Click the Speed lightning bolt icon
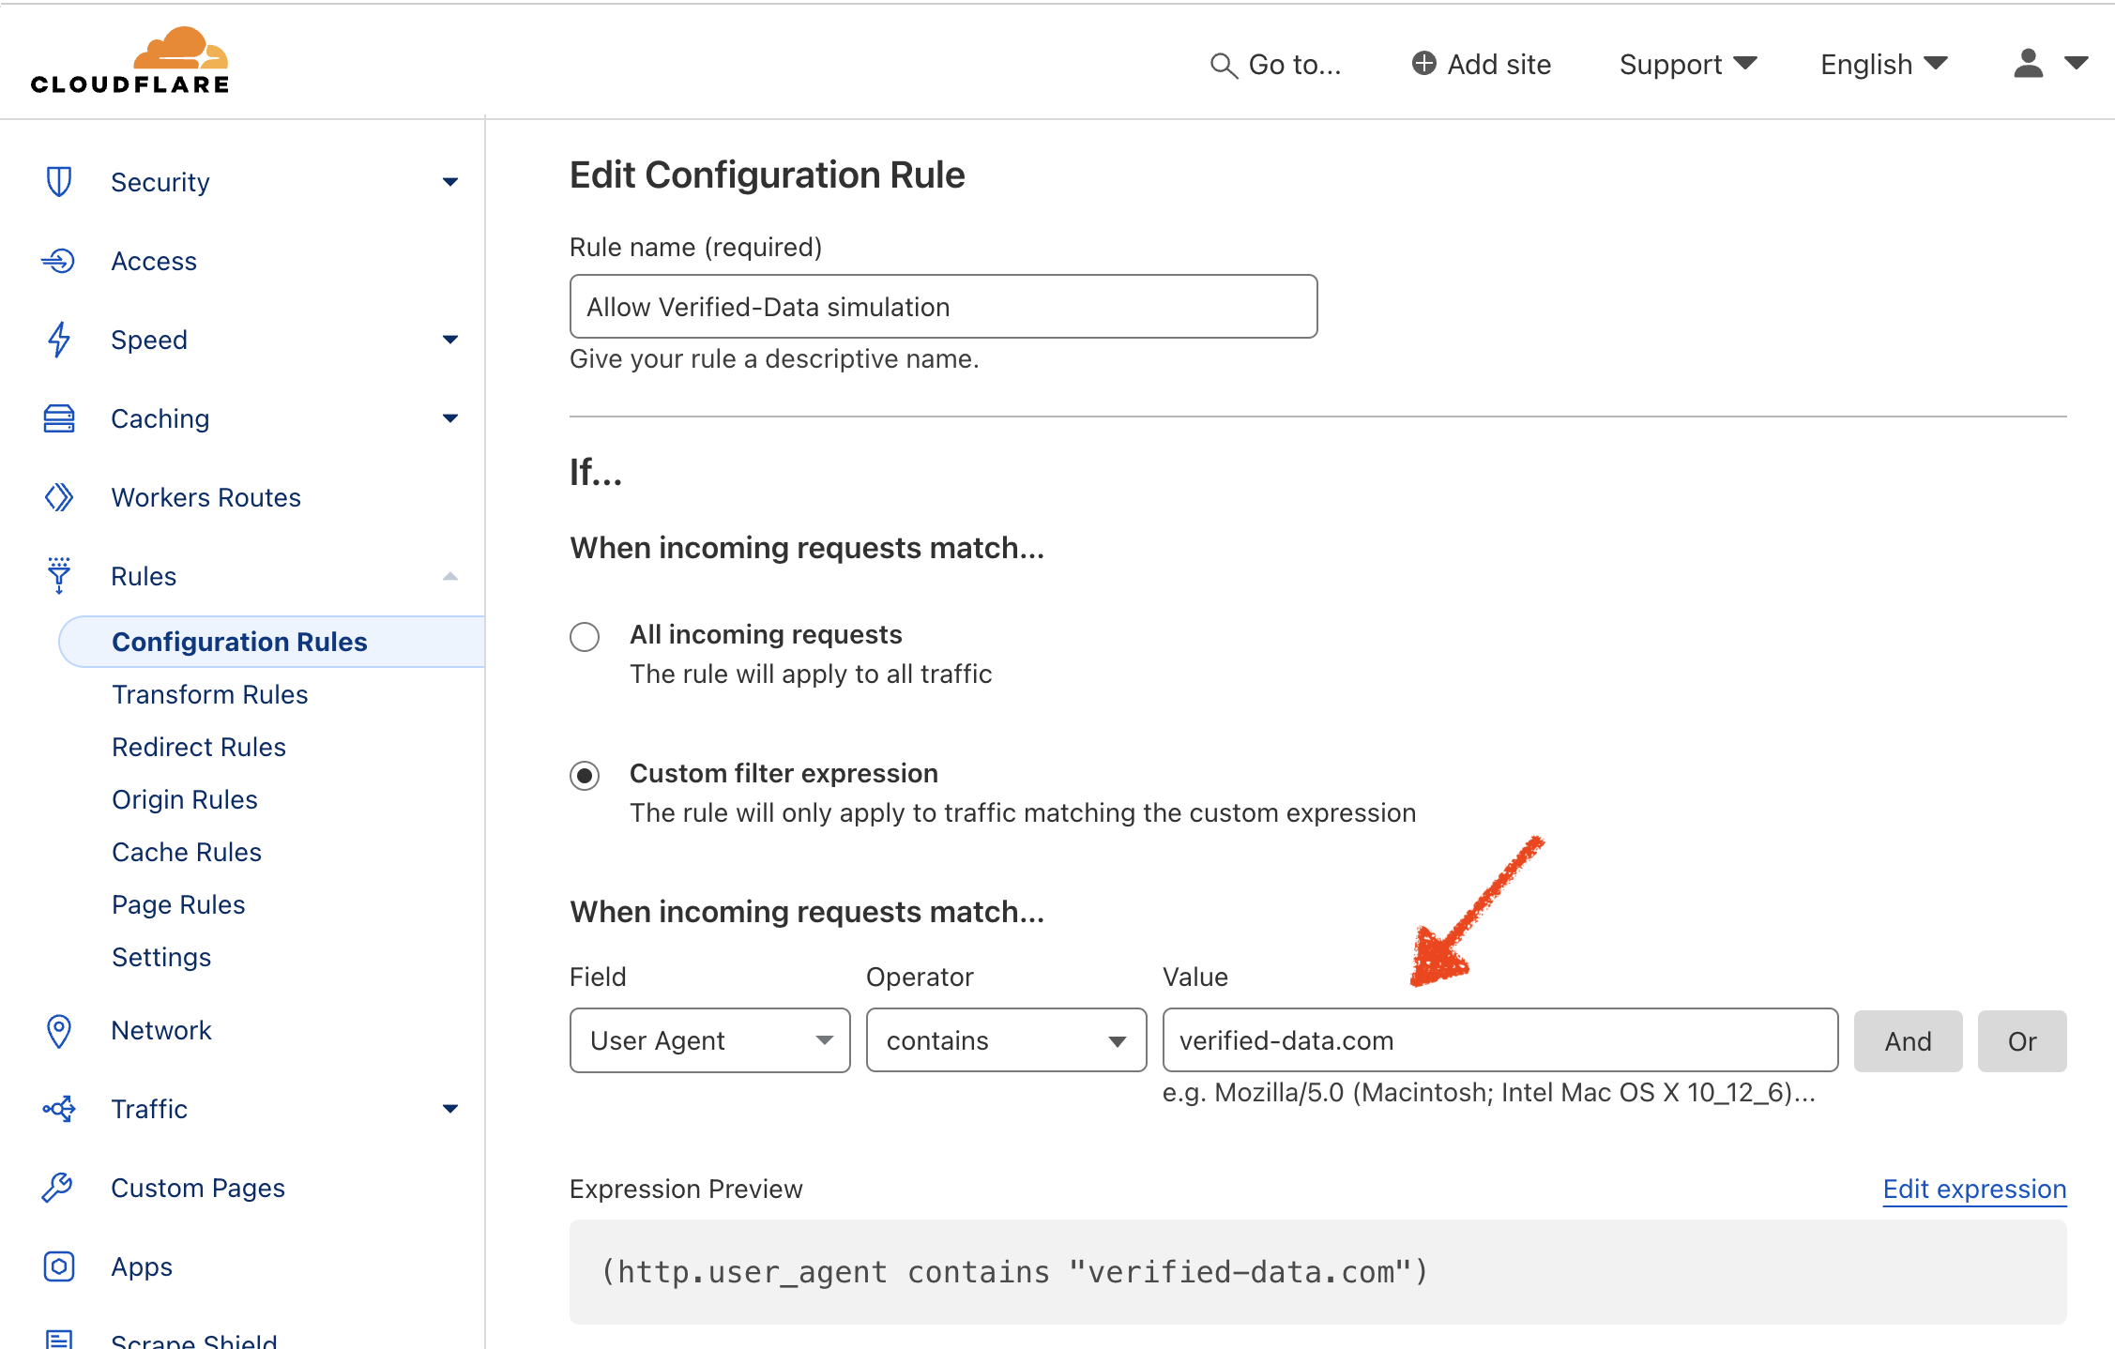Screen dimensions: 2115x1349 pyautogui.click(x=58, y=340)
